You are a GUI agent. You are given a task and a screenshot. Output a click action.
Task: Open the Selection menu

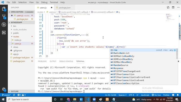22,2
